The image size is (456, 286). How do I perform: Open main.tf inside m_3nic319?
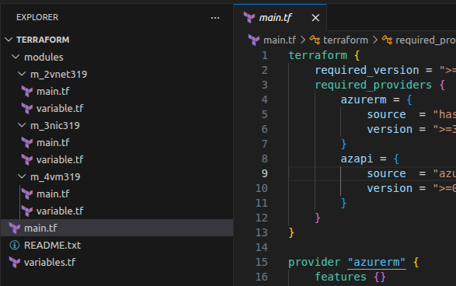[53, 142]
